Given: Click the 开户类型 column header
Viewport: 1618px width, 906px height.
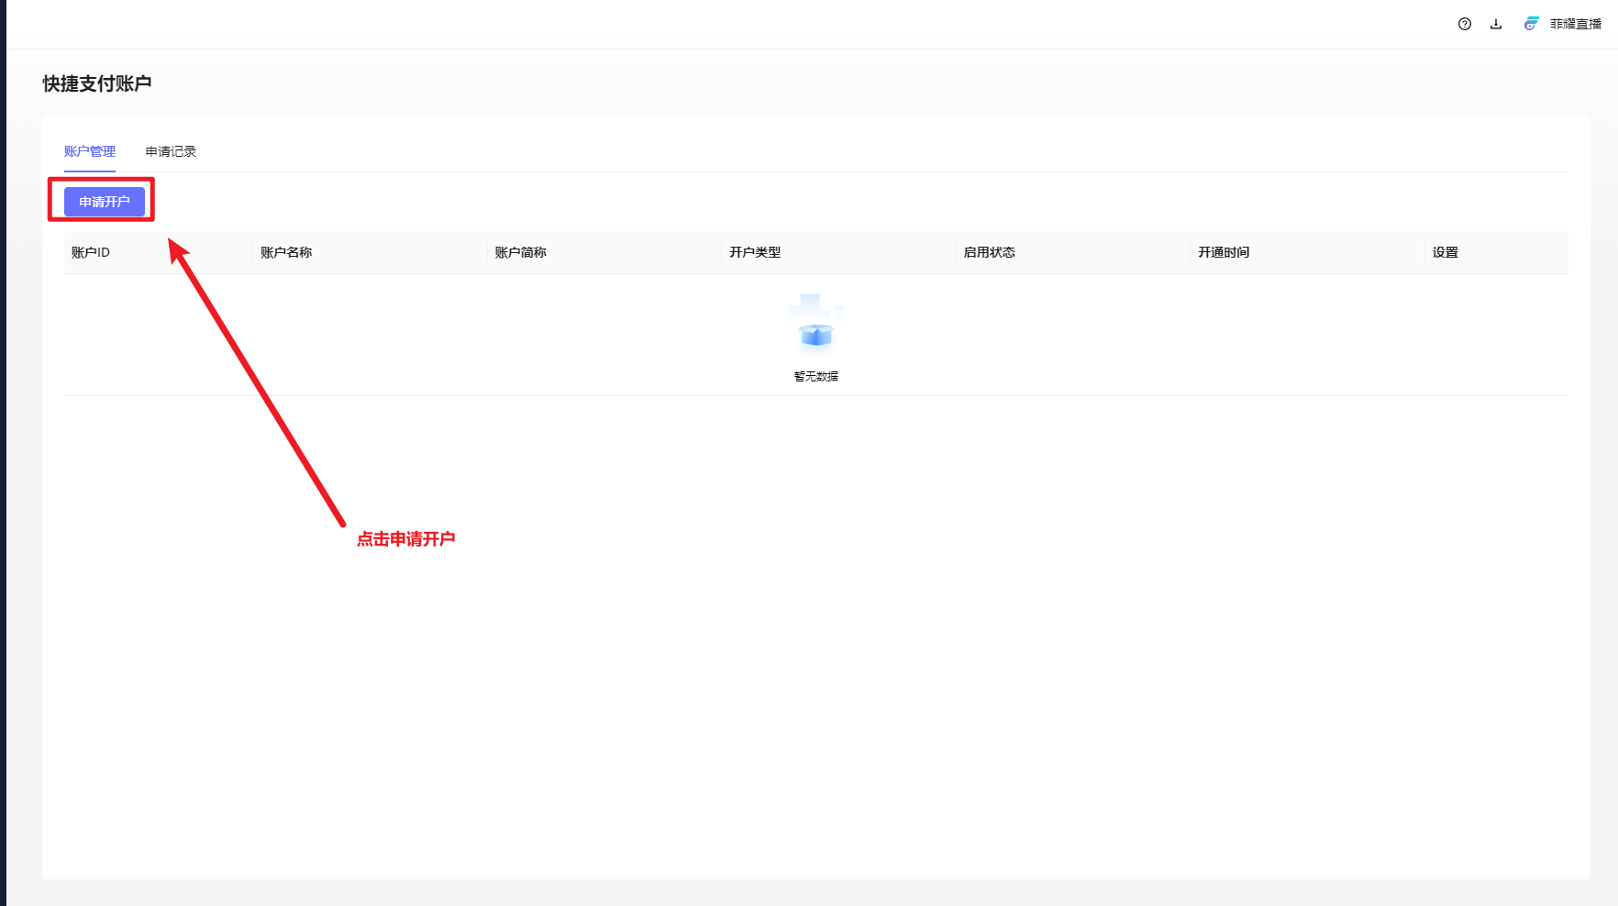Looking at the screenshot, I should (x=755, y=252).
